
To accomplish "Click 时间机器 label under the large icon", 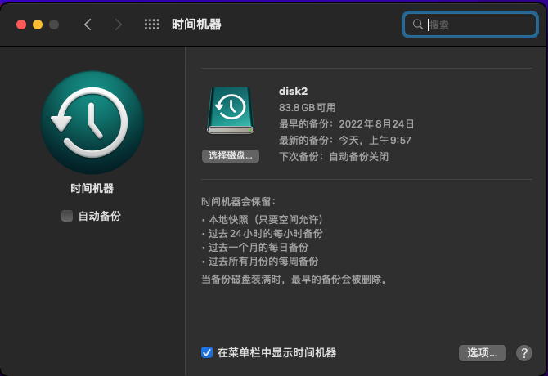I will (92, 189).
